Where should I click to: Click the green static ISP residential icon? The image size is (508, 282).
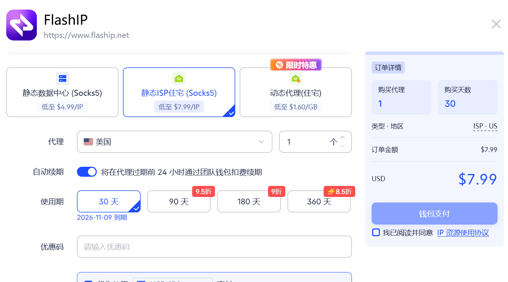point(179,78)
